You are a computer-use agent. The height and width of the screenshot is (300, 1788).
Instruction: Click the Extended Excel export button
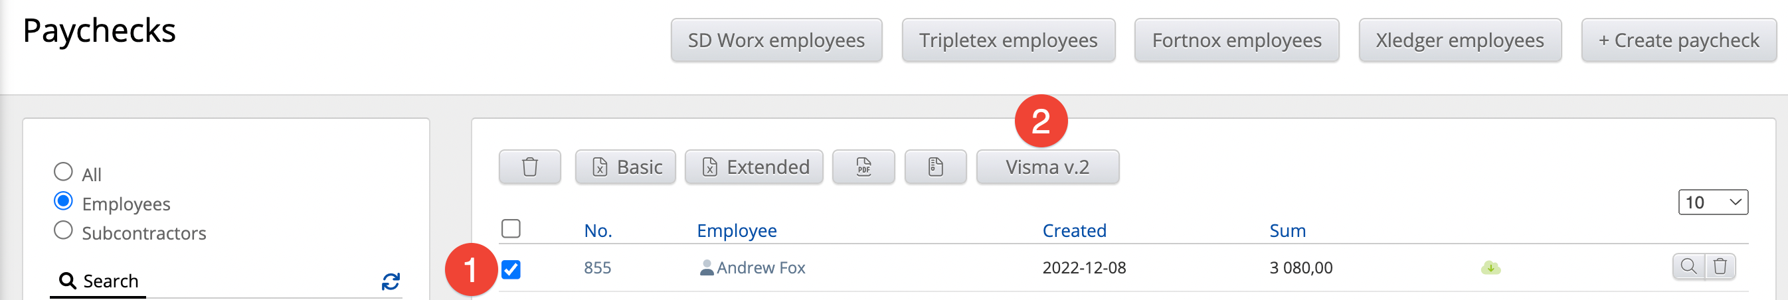(x=754, y=167)
